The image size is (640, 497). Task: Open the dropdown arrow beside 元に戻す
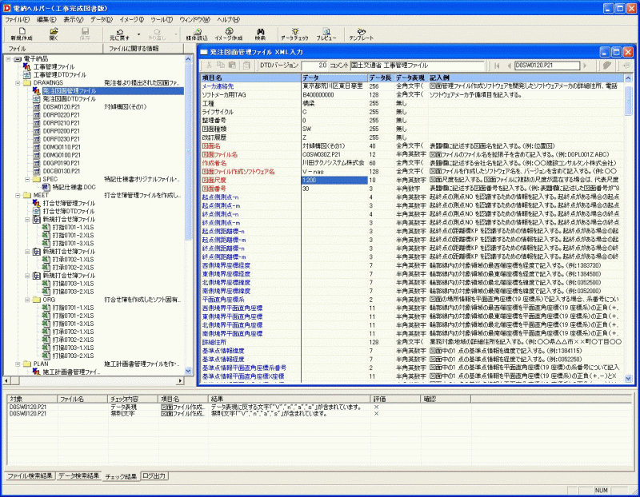pos(138,32)
